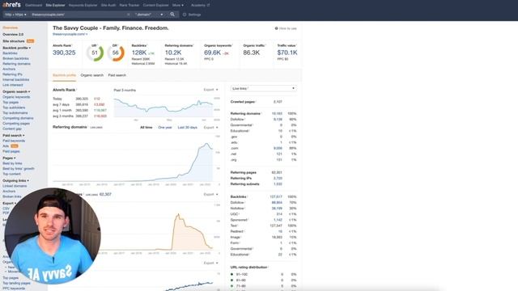The width and height of the screenshot is (518, 291).
Task: Switch to the Paid search tab
Action: tap(117, 75)
